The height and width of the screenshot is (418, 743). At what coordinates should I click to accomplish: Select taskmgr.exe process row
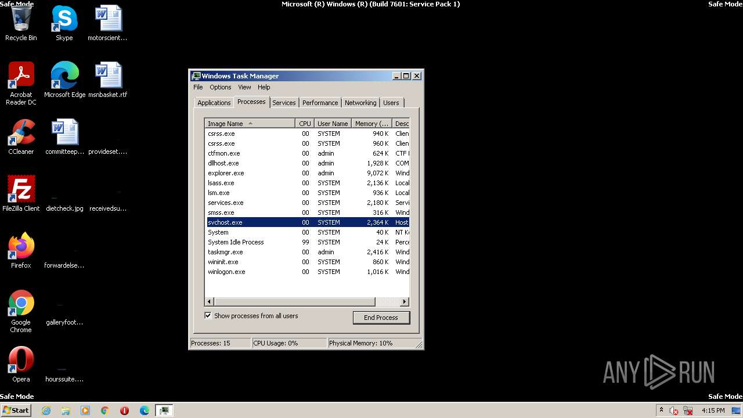coord(308,252)
